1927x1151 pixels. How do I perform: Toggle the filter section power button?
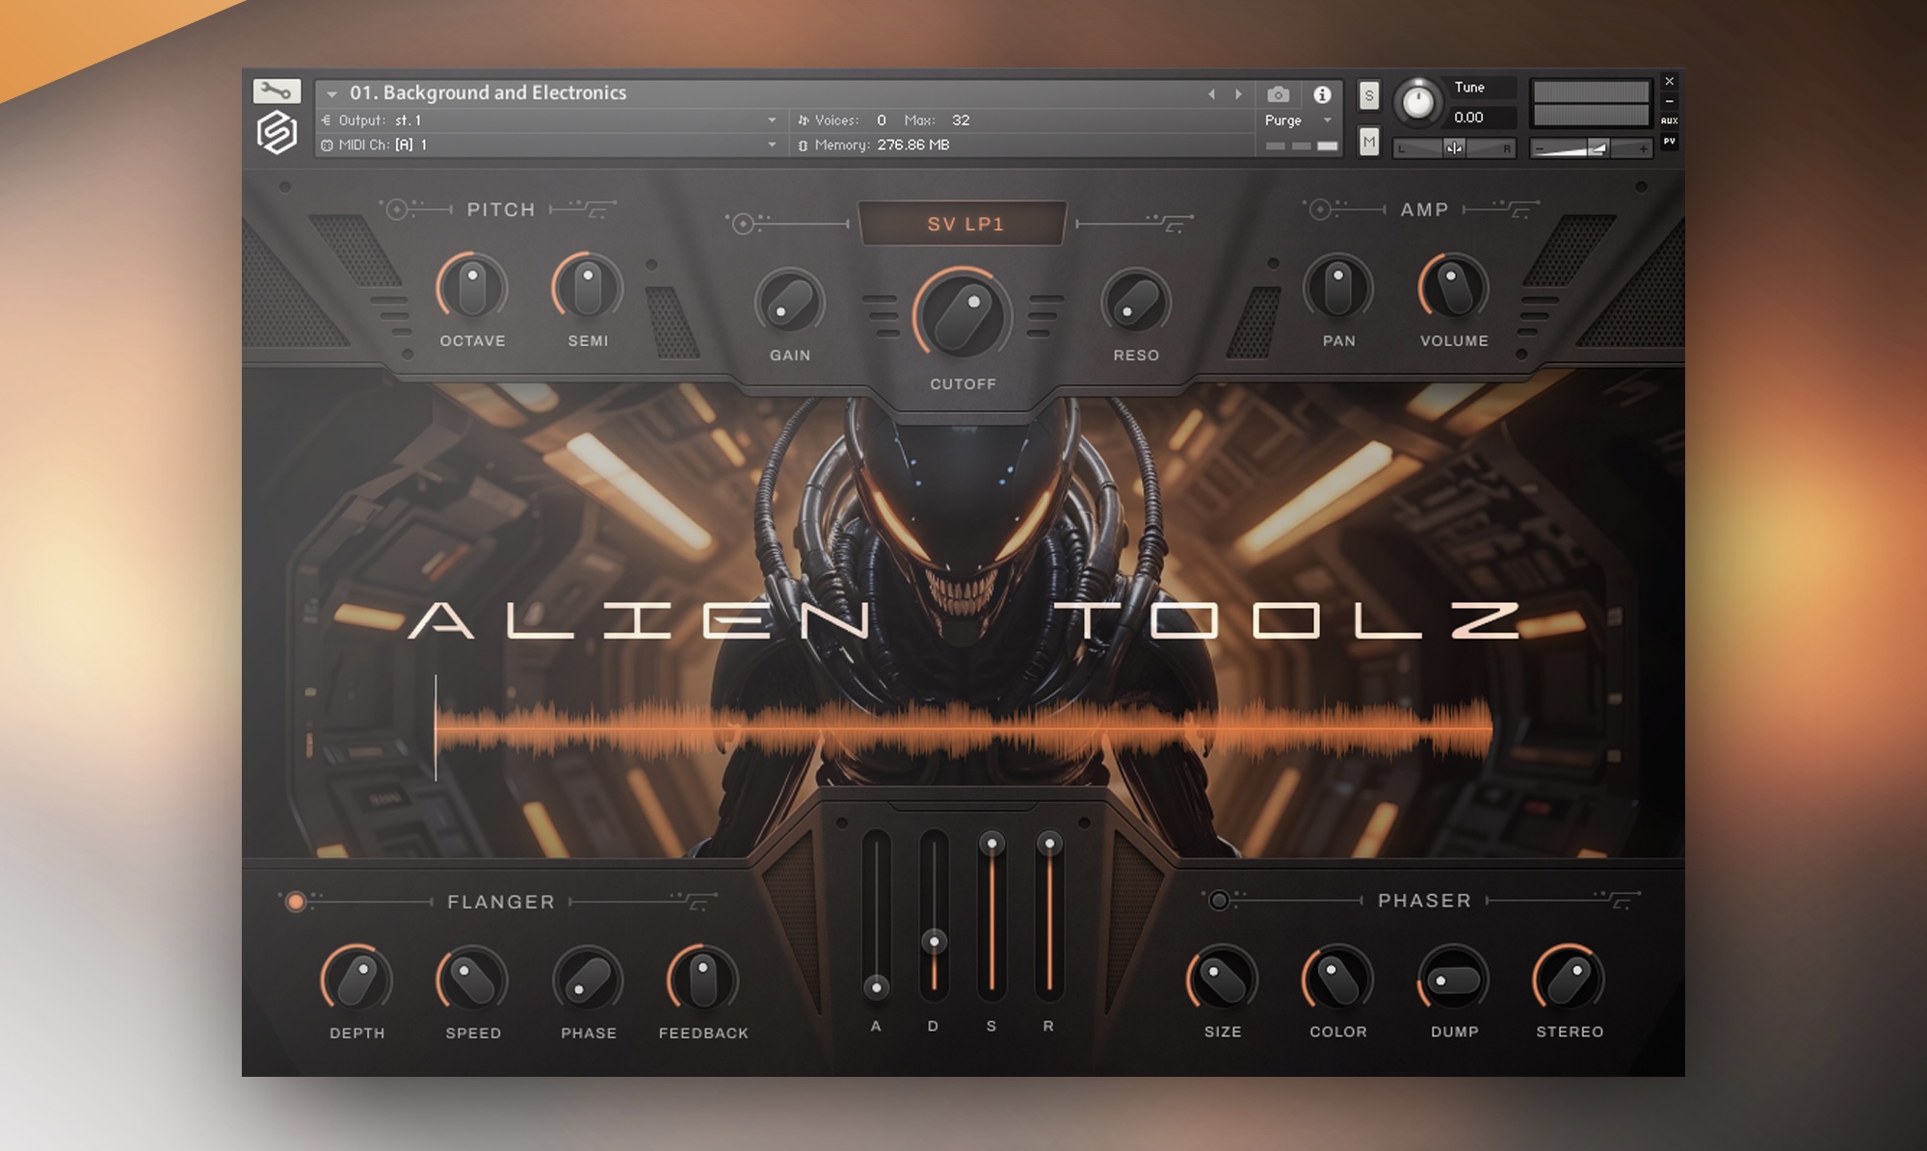743,223
